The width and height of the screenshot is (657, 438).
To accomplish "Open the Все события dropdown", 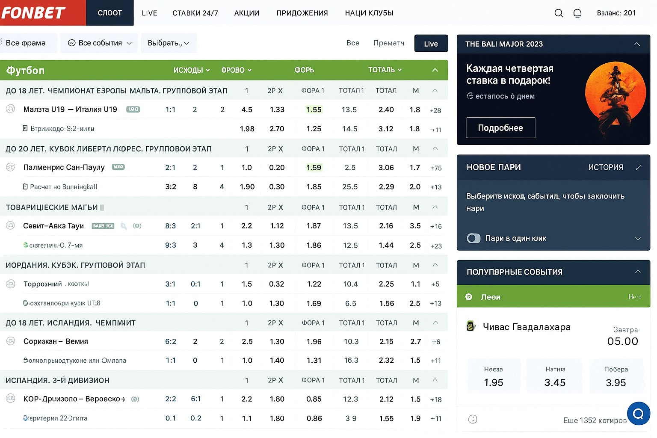I will click(x=100, y=43).
